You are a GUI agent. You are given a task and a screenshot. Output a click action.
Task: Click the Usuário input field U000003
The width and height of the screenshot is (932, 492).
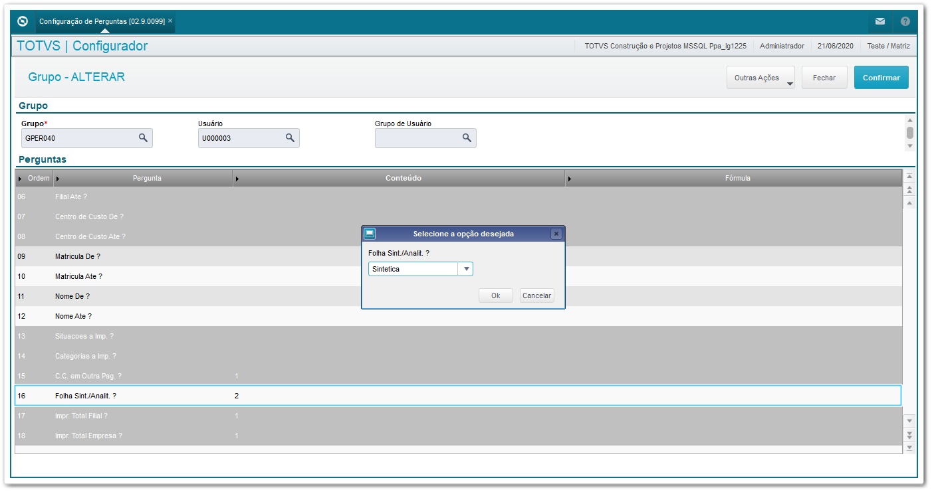point(249,138)
